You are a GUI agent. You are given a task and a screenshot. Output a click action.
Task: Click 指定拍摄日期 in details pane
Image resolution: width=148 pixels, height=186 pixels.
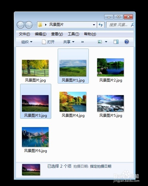(x=101, y=166)
